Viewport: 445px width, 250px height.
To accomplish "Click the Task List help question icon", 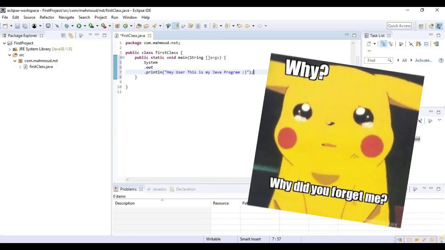I will tap(441, 60).
